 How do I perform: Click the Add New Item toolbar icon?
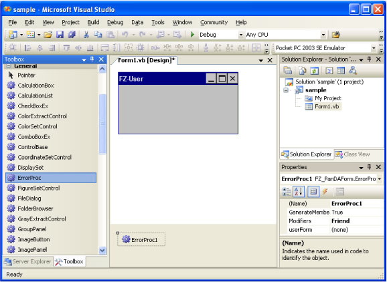[x=30, y=35]
